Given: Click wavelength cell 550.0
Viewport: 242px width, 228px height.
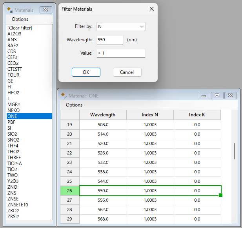Looking at the screenshot, I should point(103,191).
